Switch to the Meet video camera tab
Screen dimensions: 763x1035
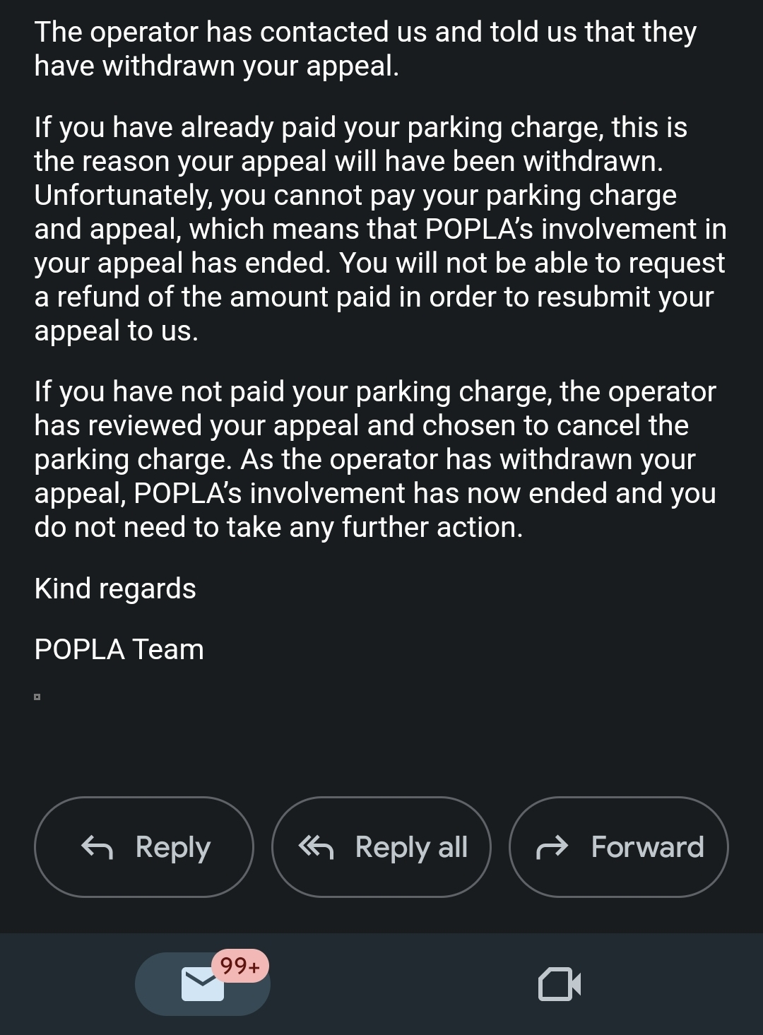click(560, 984)
